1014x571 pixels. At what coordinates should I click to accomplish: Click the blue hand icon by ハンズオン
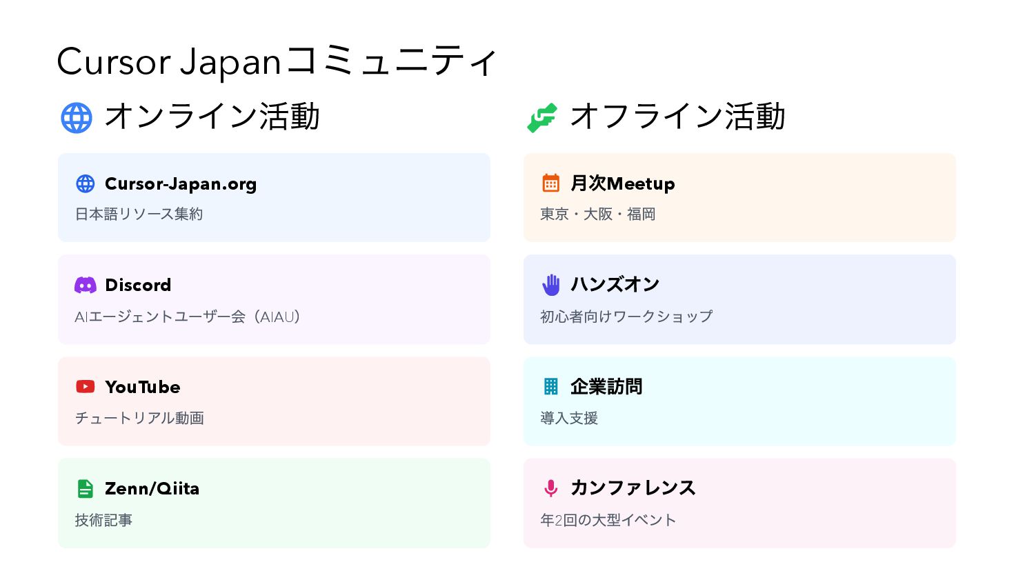tap(550, 285)
